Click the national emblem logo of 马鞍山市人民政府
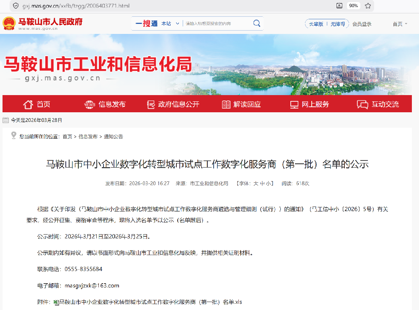Viewport: 419px width, 310px height. coord(9,23)
